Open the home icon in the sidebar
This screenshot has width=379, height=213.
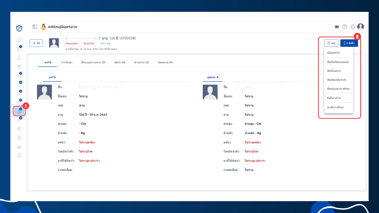pos(19,40)
